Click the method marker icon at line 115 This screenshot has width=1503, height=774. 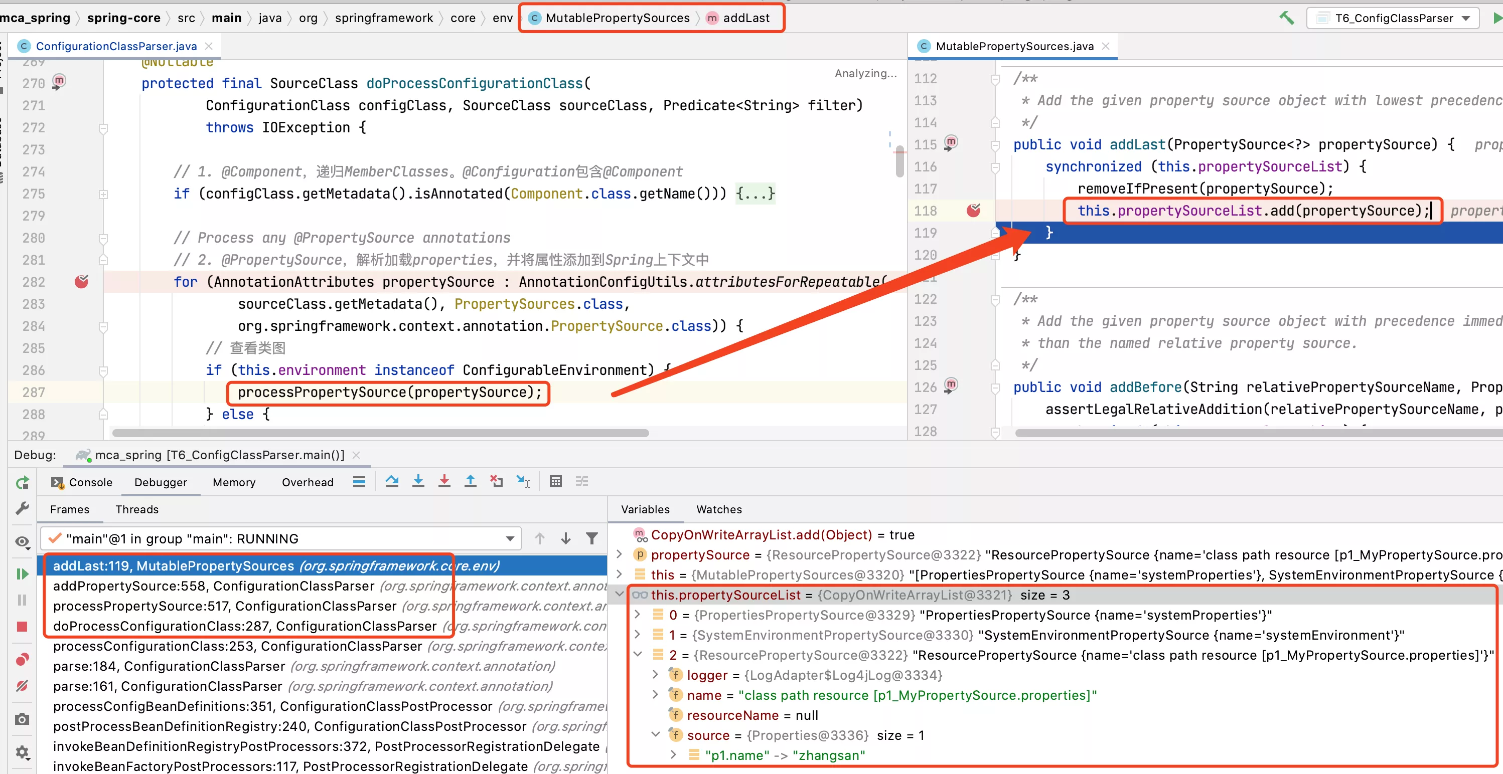951,143
